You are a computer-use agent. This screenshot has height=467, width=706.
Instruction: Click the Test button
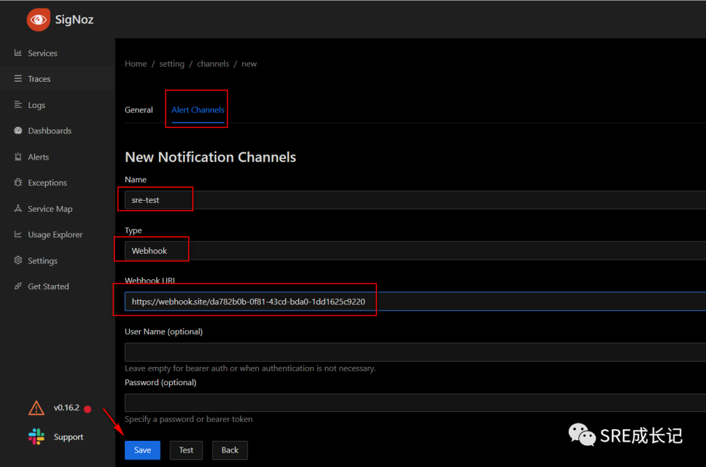point(186,451)
